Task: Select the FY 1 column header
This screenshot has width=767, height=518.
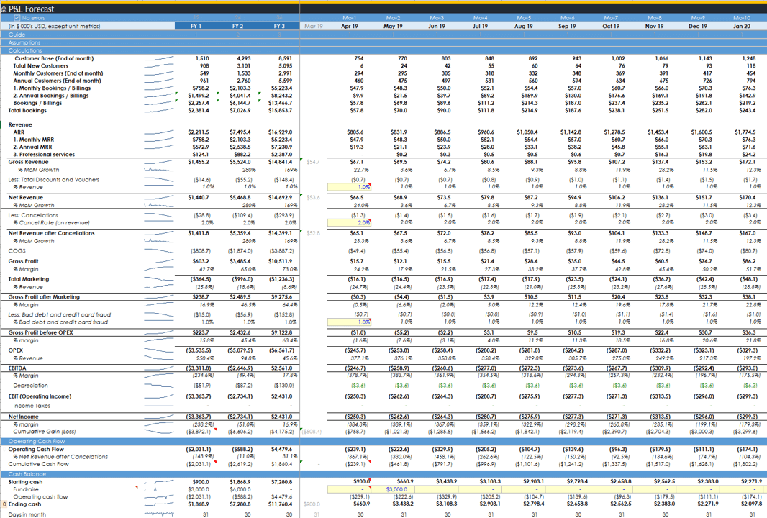Action: coord(196,26)
